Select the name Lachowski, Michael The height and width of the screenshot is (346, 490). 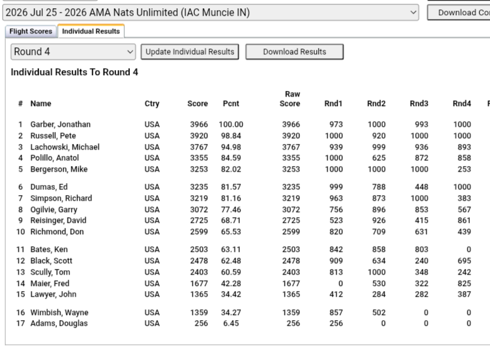pos(65,147)
